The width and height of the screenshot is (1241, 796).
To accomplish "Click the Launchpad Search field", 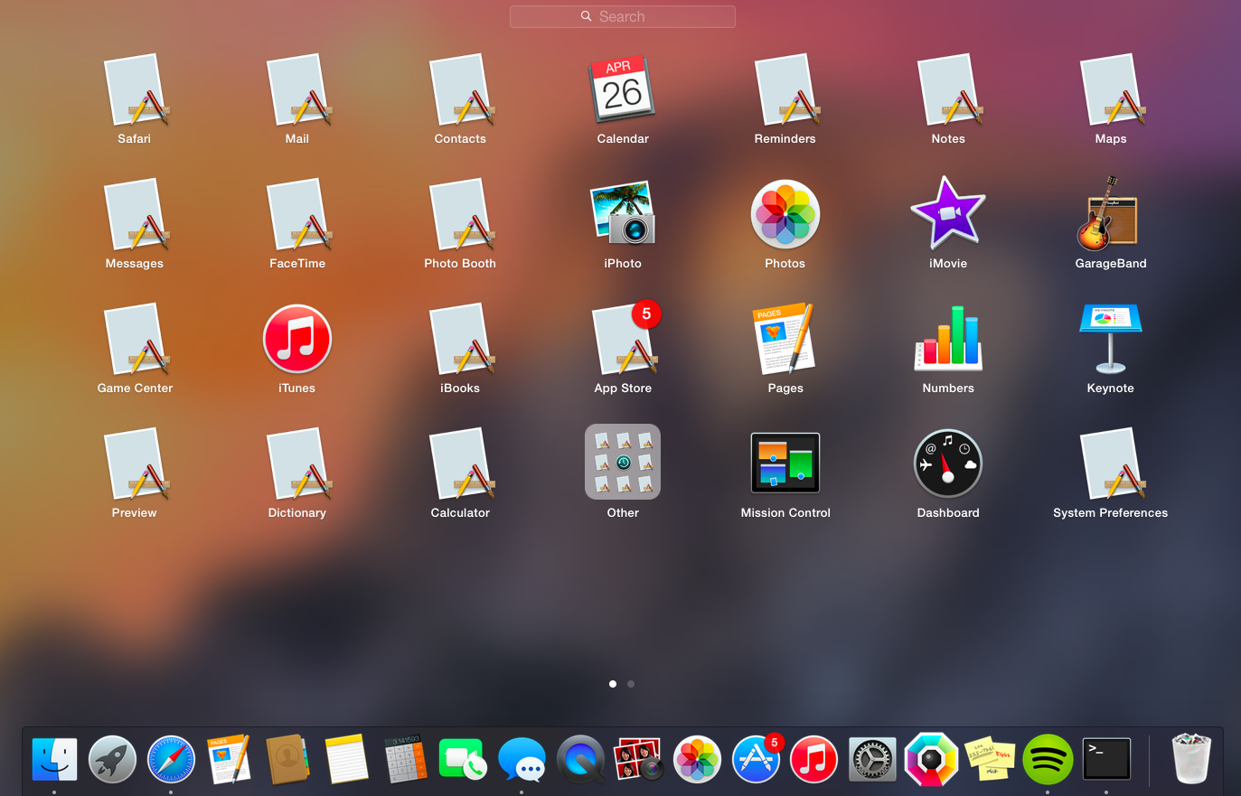I will [623, 16].
